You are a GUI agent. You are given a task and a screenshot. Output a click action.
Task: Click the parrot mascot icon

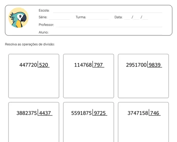click(x=18, y=18)
